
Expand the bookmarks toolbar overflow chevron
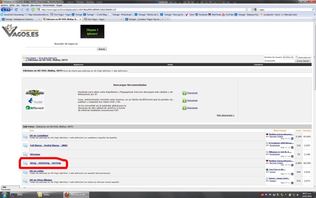click(314, 15)
